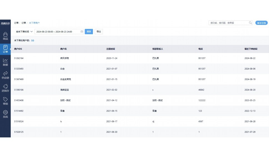The height and width of the screenshot is (157, 269).
Task: Click the 最近下单时间 column header
Action: point(251,49)
